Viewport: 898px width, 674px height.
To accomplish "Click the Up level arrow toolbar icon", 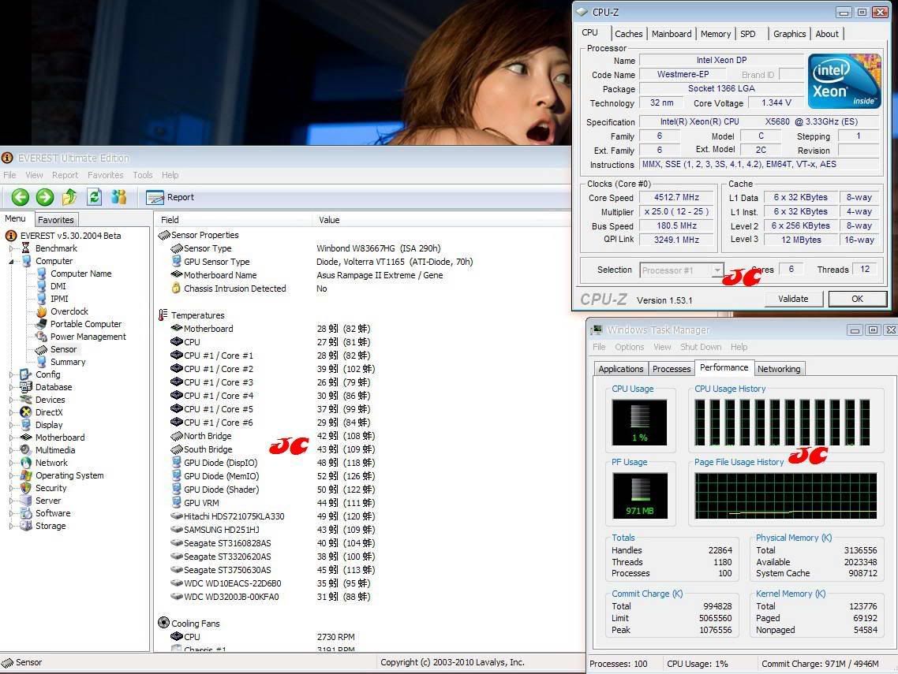I will click(x=69, y=197).
